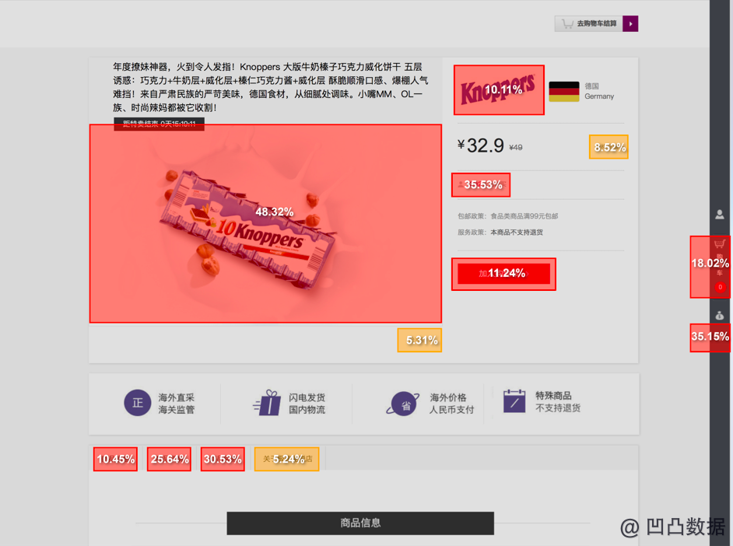Viewport: 733px width, 546px height.
Task: Click the purple 正 overseas sourcing icon
Action: 138,403
